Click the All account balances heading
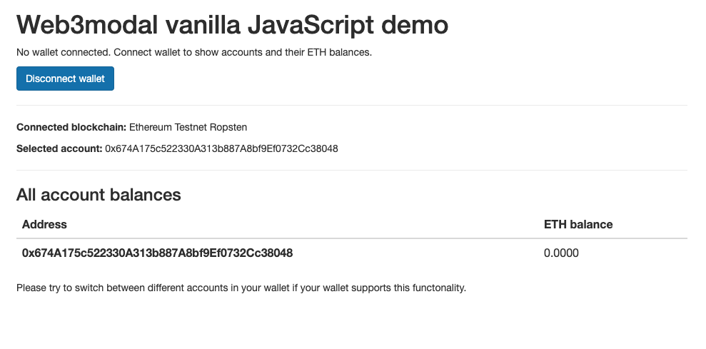 click(99, 195)
